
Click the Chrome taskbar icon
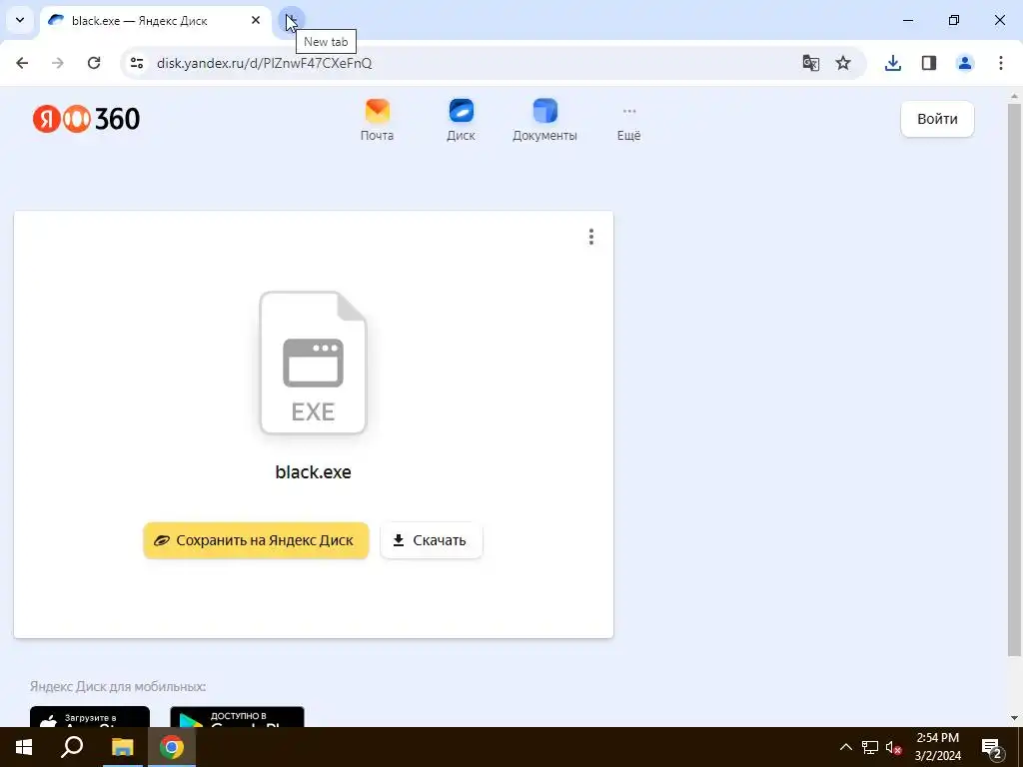pyautogui.click(x=172, y=747)
